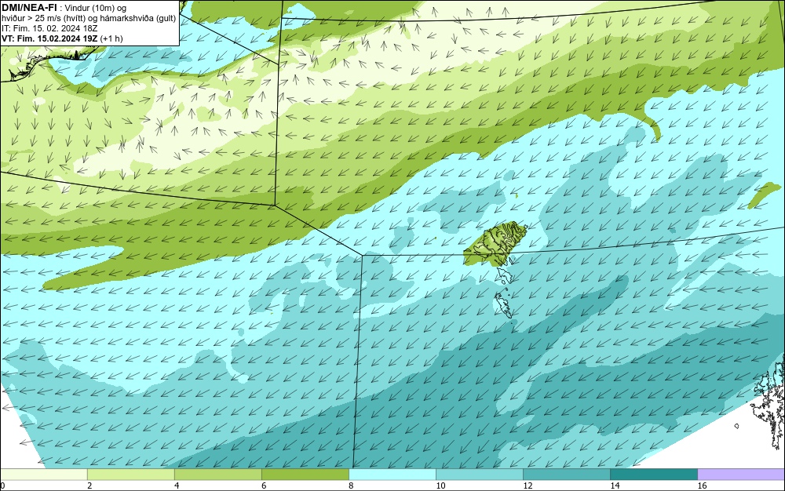Image resolution: width=785 pixels, height=491 pixels.
Task: Click legend scale label 2
Action: click(x=89, y=486)
